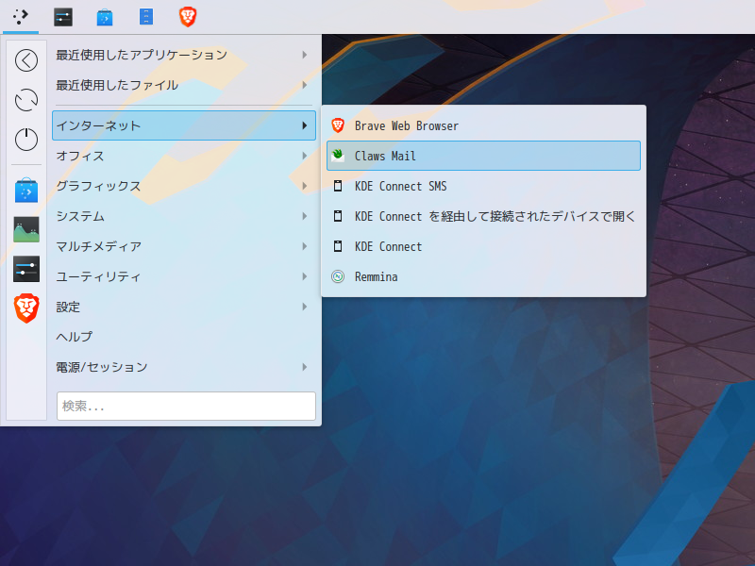Open 最近使用したアプリケーション submenu
755x566 pixels.
[183, 55]
